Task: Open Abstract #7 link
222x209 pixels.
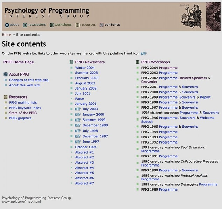Action: coord(84,183)
